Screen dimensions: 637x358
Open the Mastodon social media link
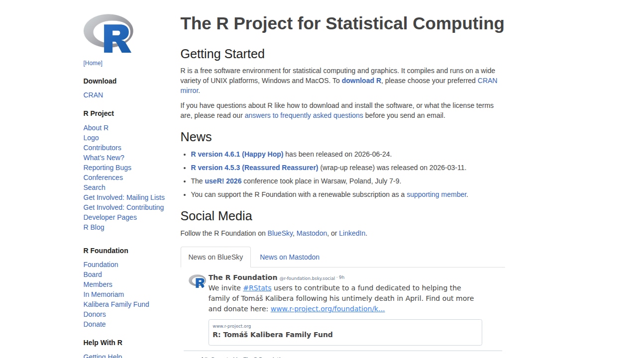point(312,233)
